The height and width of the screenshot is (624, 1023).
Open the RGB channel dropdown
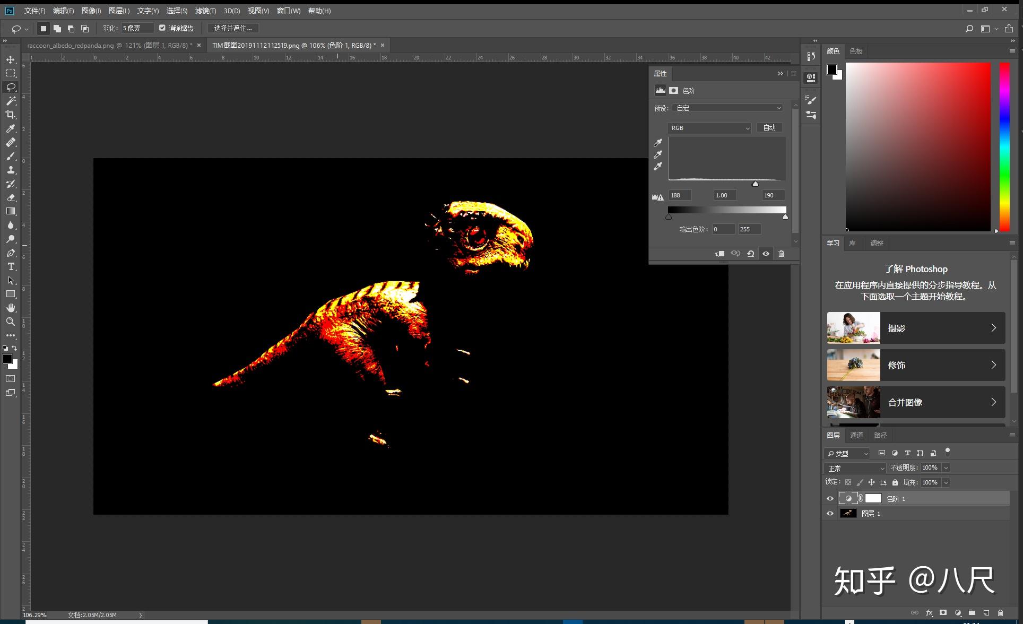pos(709,128)
